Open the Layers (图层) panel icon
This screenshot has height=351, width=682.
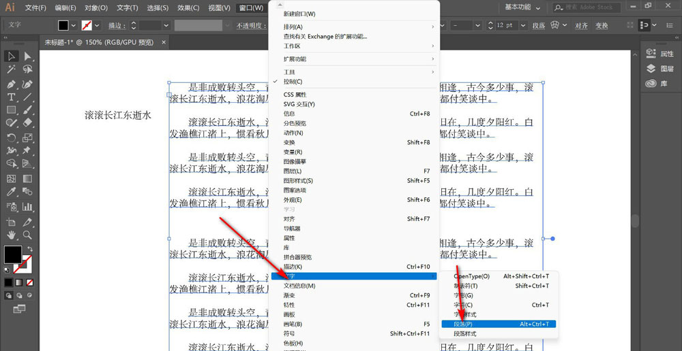[661, 69]
